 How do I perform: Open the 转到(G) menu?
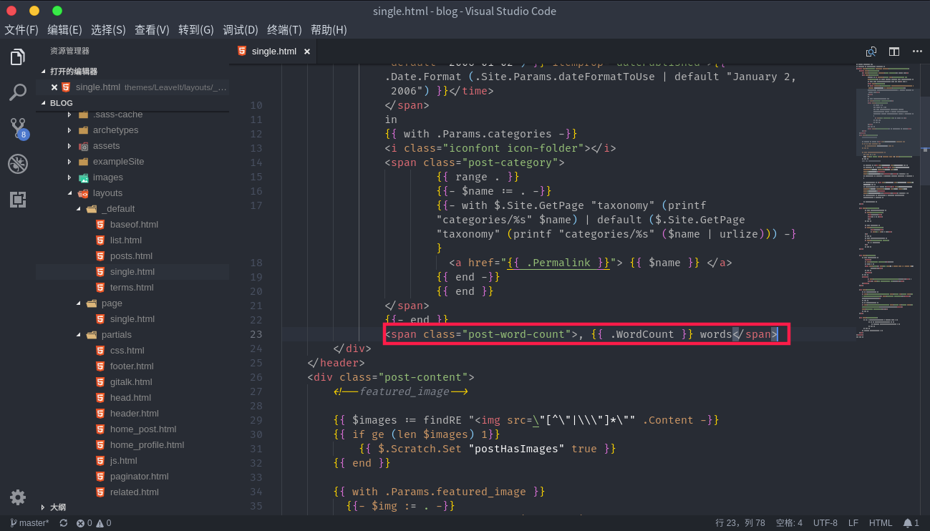(196, 30)
